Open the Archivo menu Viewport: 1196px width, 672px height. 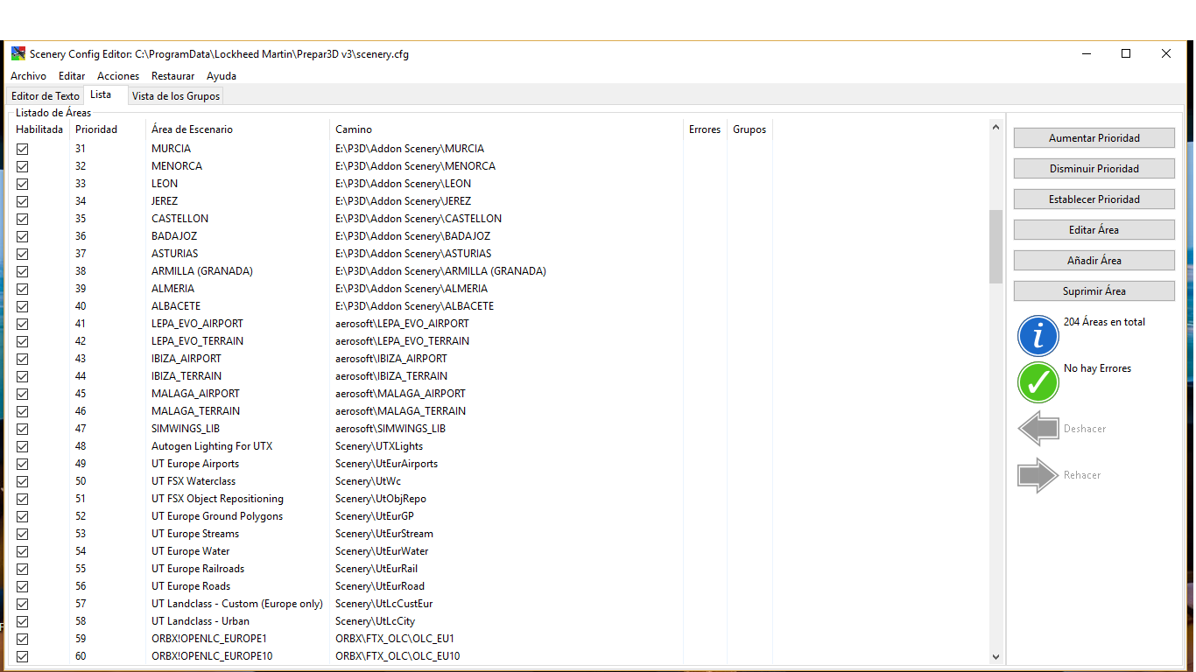tap(29, 76)
